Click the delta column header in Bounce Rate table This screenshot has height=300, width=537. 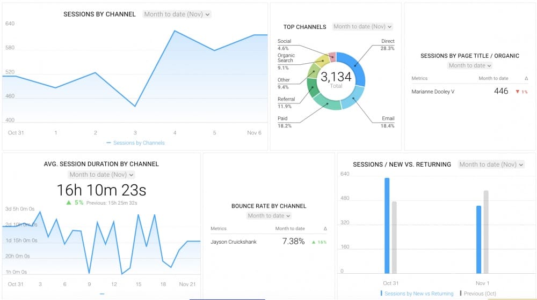coord(325,229)
